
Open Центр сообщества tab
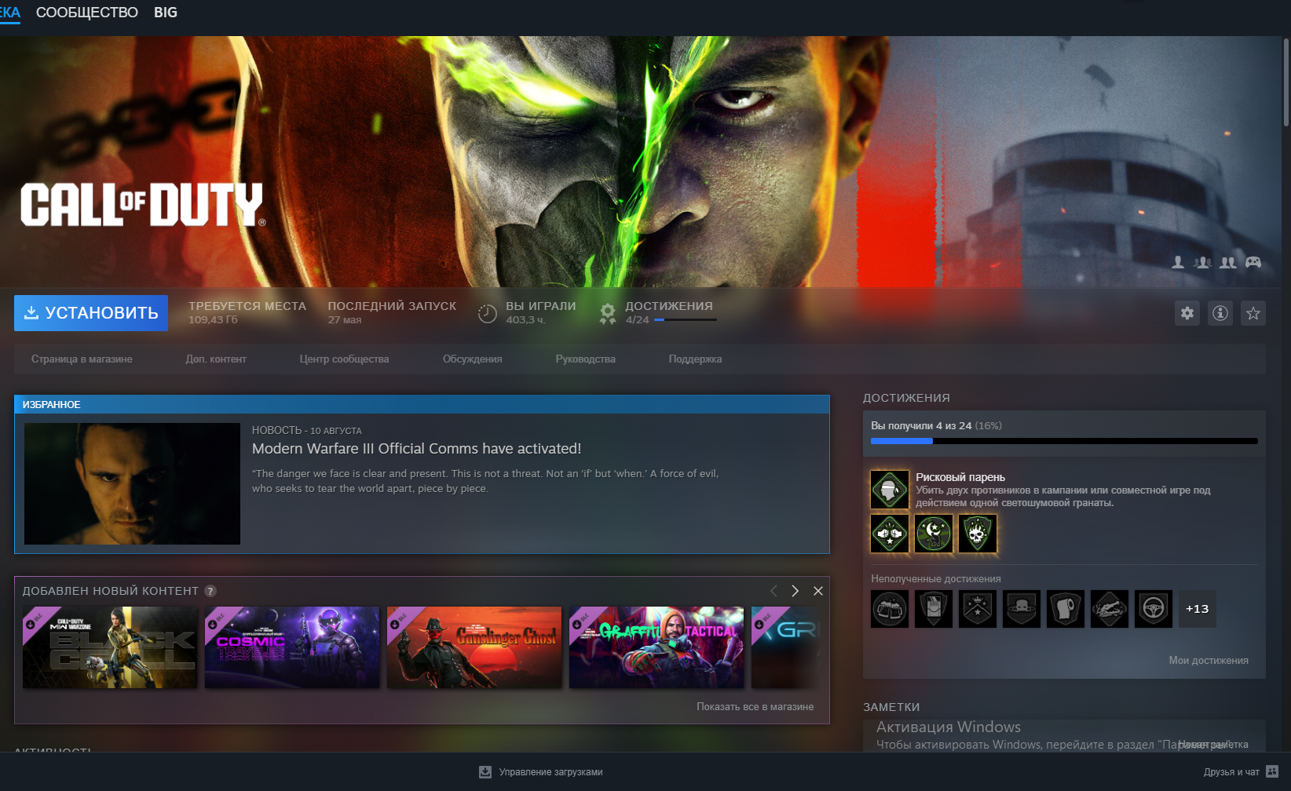[x=344, y=359]
